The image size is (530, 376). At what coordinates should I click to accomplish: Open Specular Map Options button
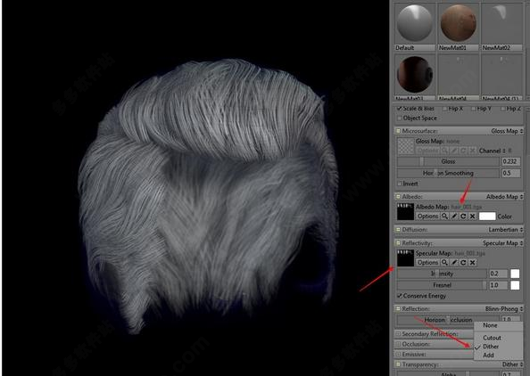(x=427, y=262)
